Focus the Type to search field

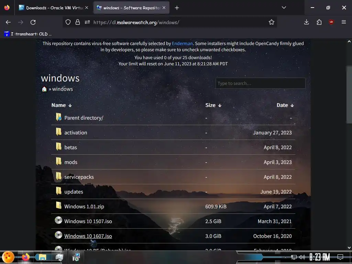[x=261, y=83]
